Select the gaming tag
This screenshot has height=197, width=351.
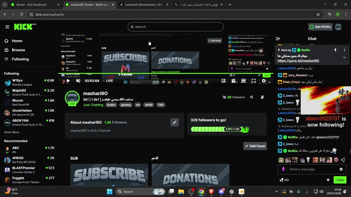pos(126,105)
